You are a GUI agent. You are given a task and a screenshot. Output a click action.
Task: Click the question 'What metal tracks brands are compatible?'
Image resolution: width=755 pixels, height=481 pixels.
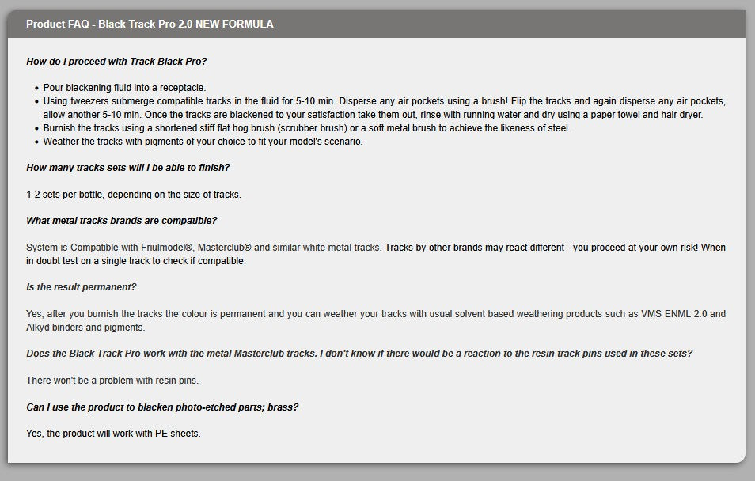pyautogui.click(x=122, y=221)
